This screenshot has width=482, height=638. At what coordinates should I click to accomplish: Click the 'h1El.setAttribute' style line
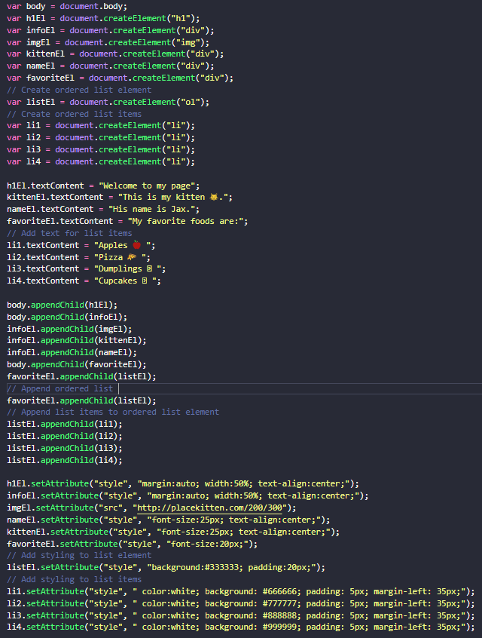(183, 484)
